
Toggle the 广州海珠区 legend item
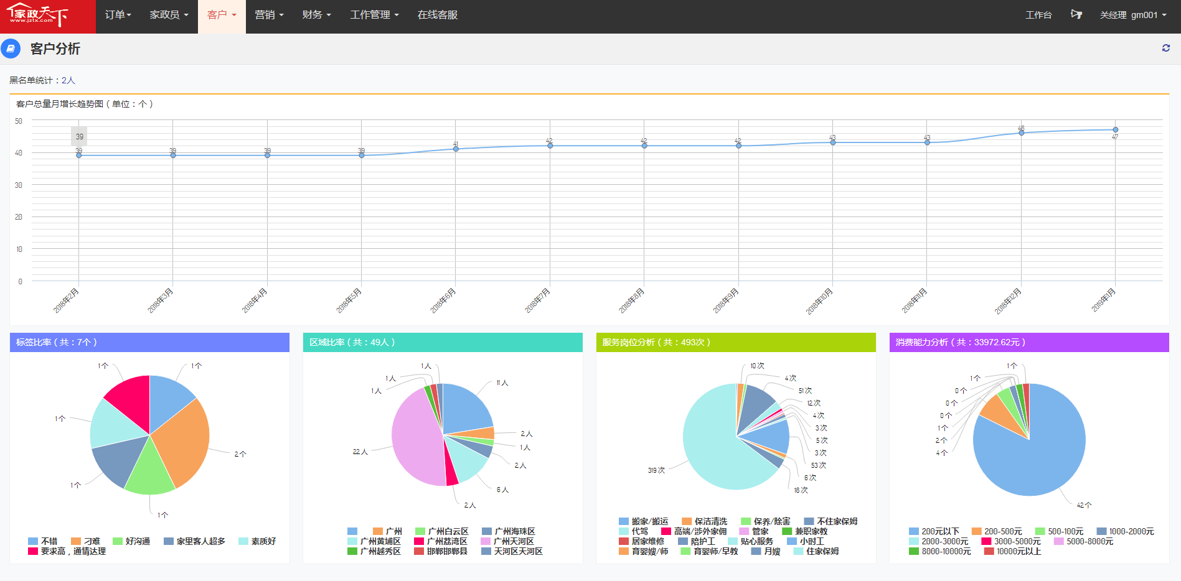point(509,531)
